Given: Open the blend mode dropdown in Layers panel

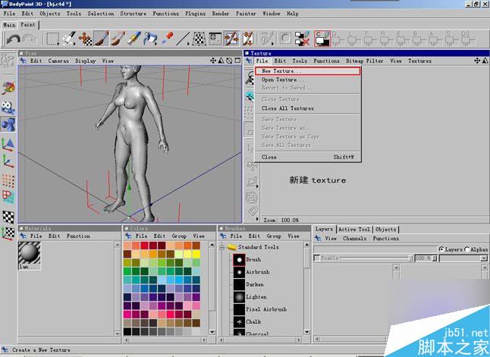Looking at the screenshot, I should pos(484,258).
